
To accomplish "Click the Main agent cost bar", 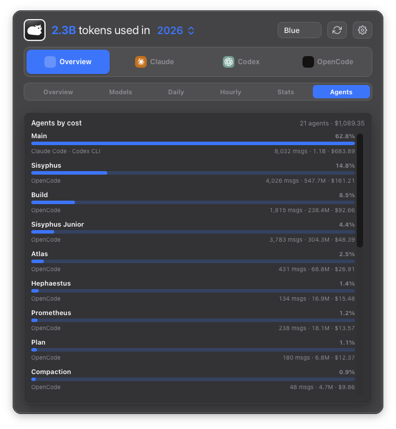I will (193, 143).
